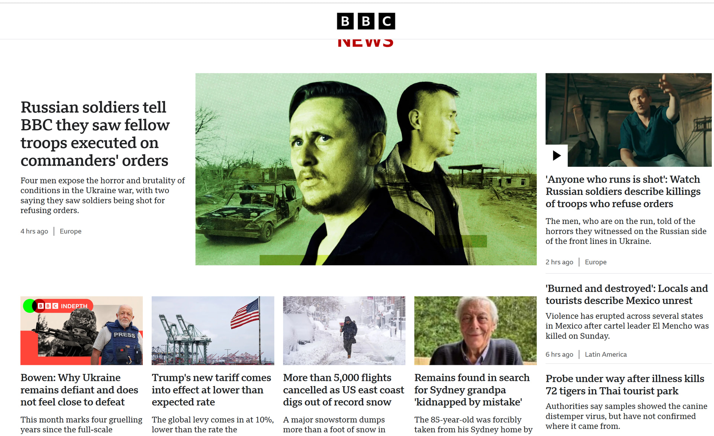Click the Europe tag under lead story
Screen dimensions: 714x436
tap(71, 231)
